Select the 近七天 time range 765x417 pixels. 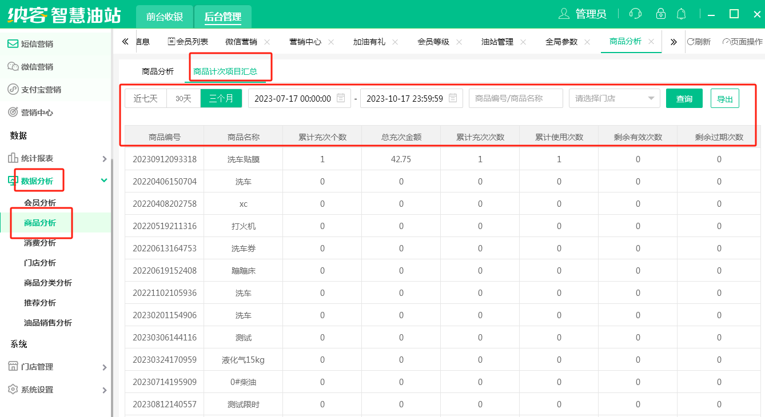tap(146, 98)
